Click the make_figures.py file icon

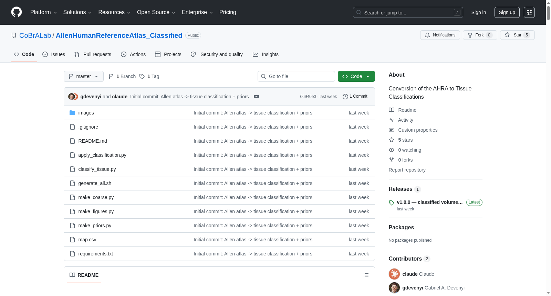(72, 211)
